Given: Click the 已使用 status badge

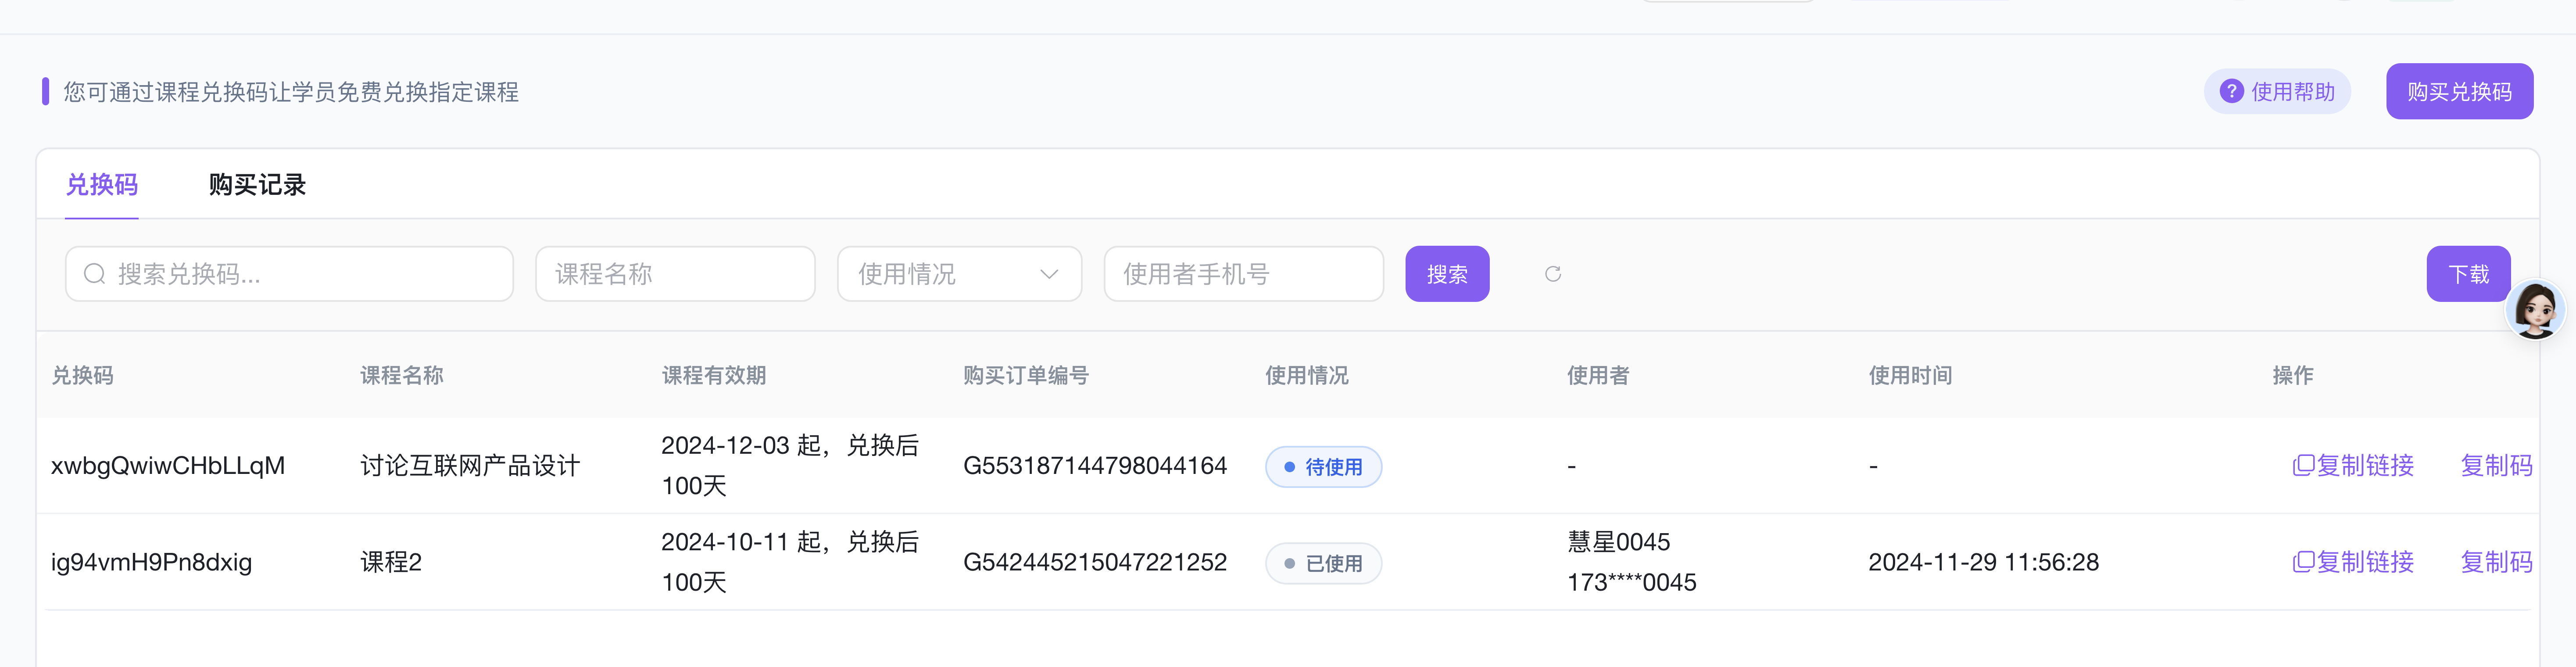Looking at the screenshot, I should point(1323,564).
